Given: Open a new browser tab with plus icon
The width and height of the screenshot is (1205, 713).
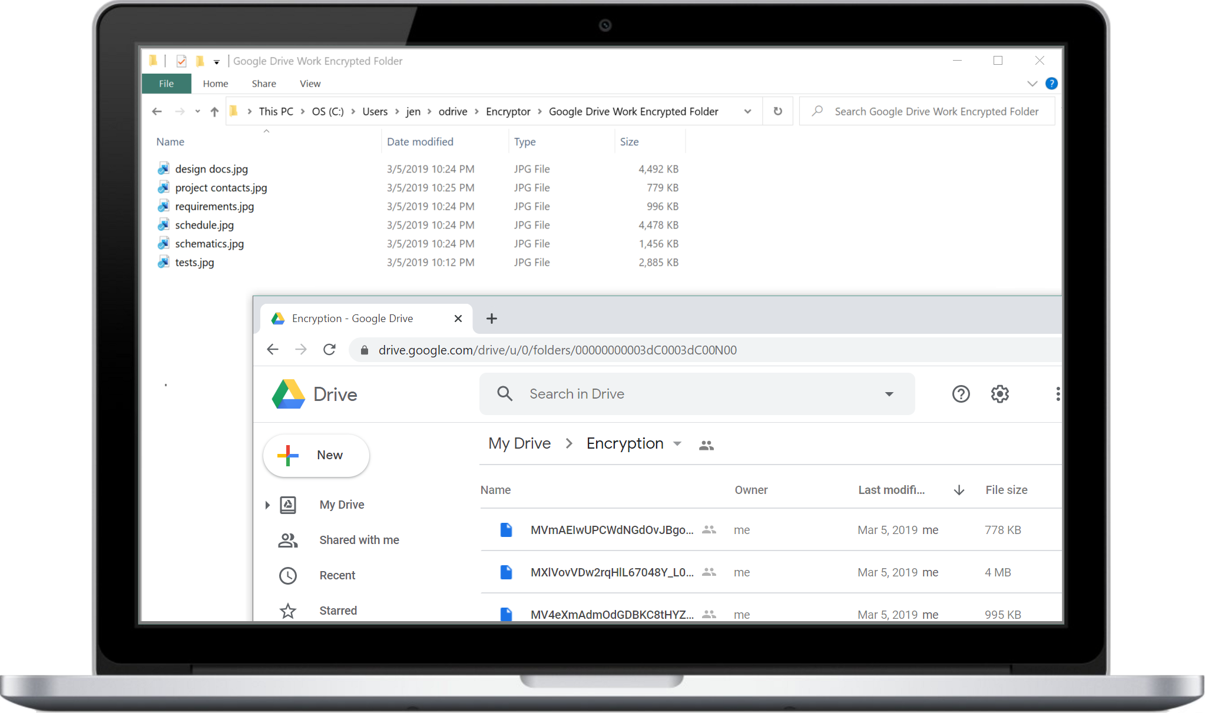Looking at the screenshot, I should pyautogui.click(x=491, y=319).
